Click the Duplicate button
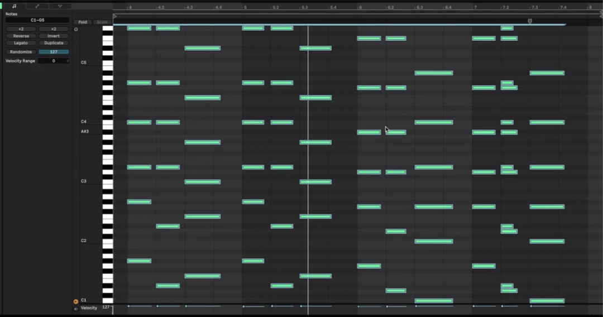The height and width of the screenshot is (317, 603). [54, 42]
